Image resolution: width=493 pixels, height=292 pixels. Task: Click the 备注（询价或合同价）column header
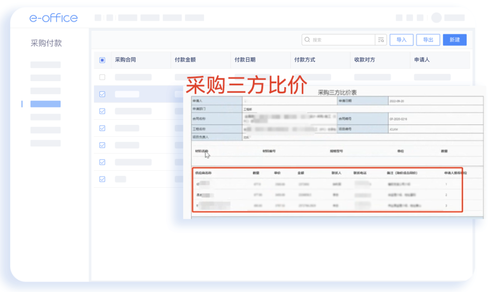point(402,173)
